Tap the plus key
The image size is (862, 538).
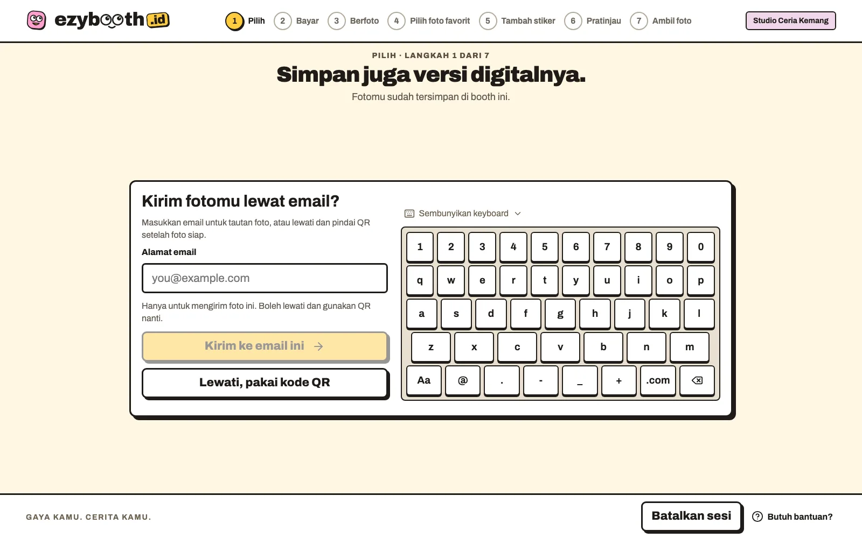[x=619, y=380]
